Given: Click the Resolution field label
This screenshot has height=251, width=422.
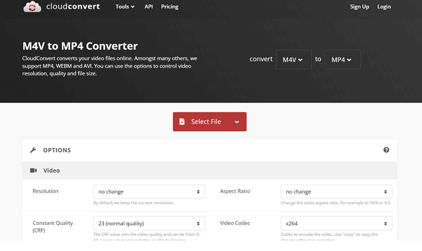Looking at the screenshot, I should point(45,191).
